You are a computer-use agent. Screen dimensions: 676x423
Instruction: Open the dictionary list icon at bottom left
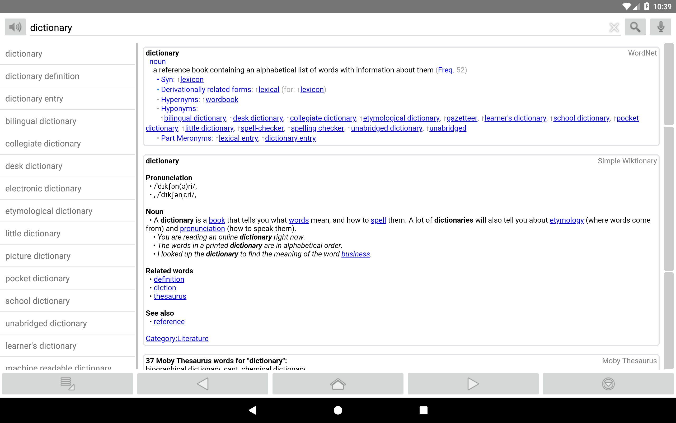point(67,384)
